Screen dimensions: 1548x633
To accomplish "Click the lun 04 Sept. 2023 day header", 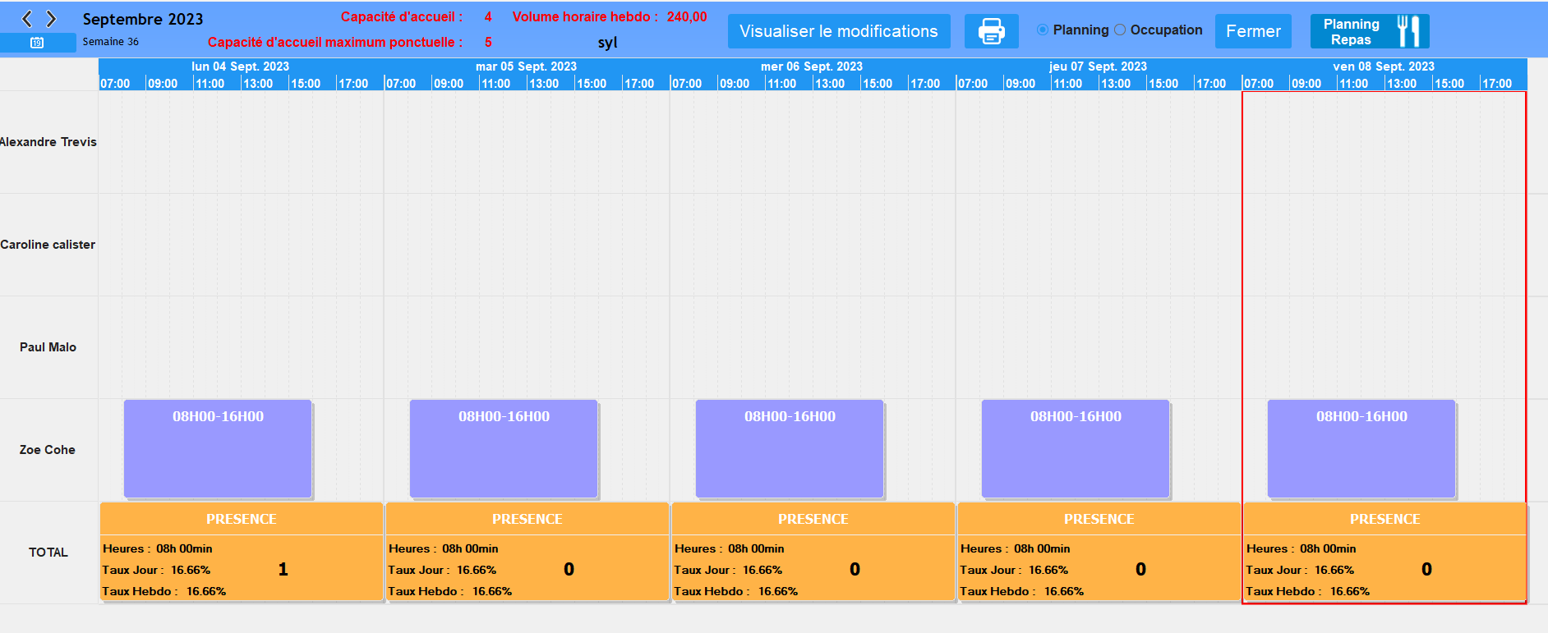I will pyautogui.click(x=240, y=67).
